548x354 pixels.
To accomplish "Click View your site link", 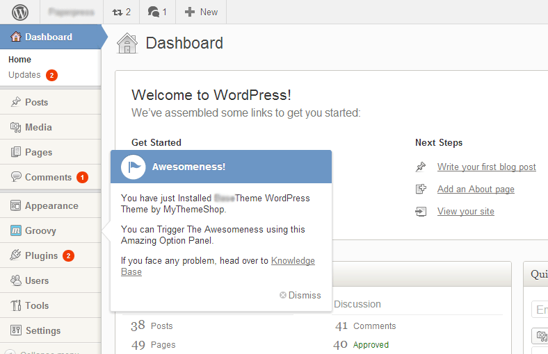I will pos(465,211).
